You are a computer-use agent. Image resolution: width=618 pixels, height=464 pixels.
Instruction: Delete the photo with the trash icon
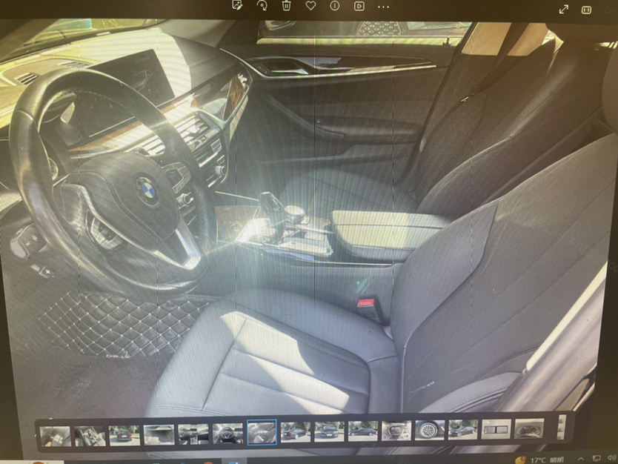click(x=287, y=5)
